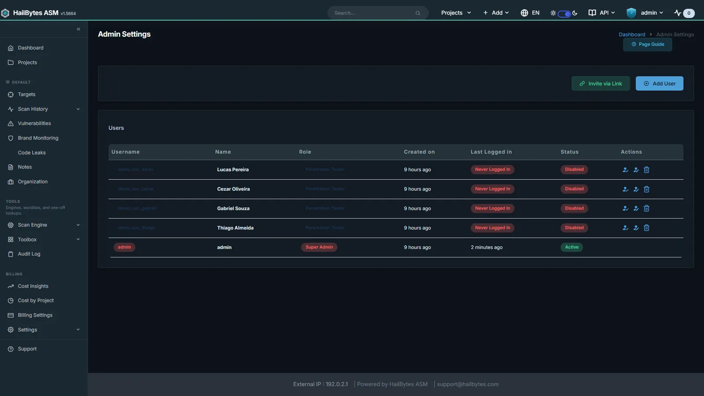Click the search magnifier icon

tap(418, 13)
